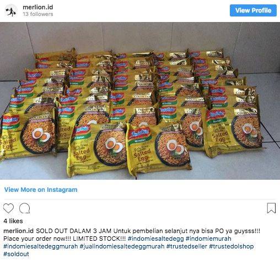Open View More on Instagram link
The height and width of the screenshot is (260, 280).
tap(41, 190)
